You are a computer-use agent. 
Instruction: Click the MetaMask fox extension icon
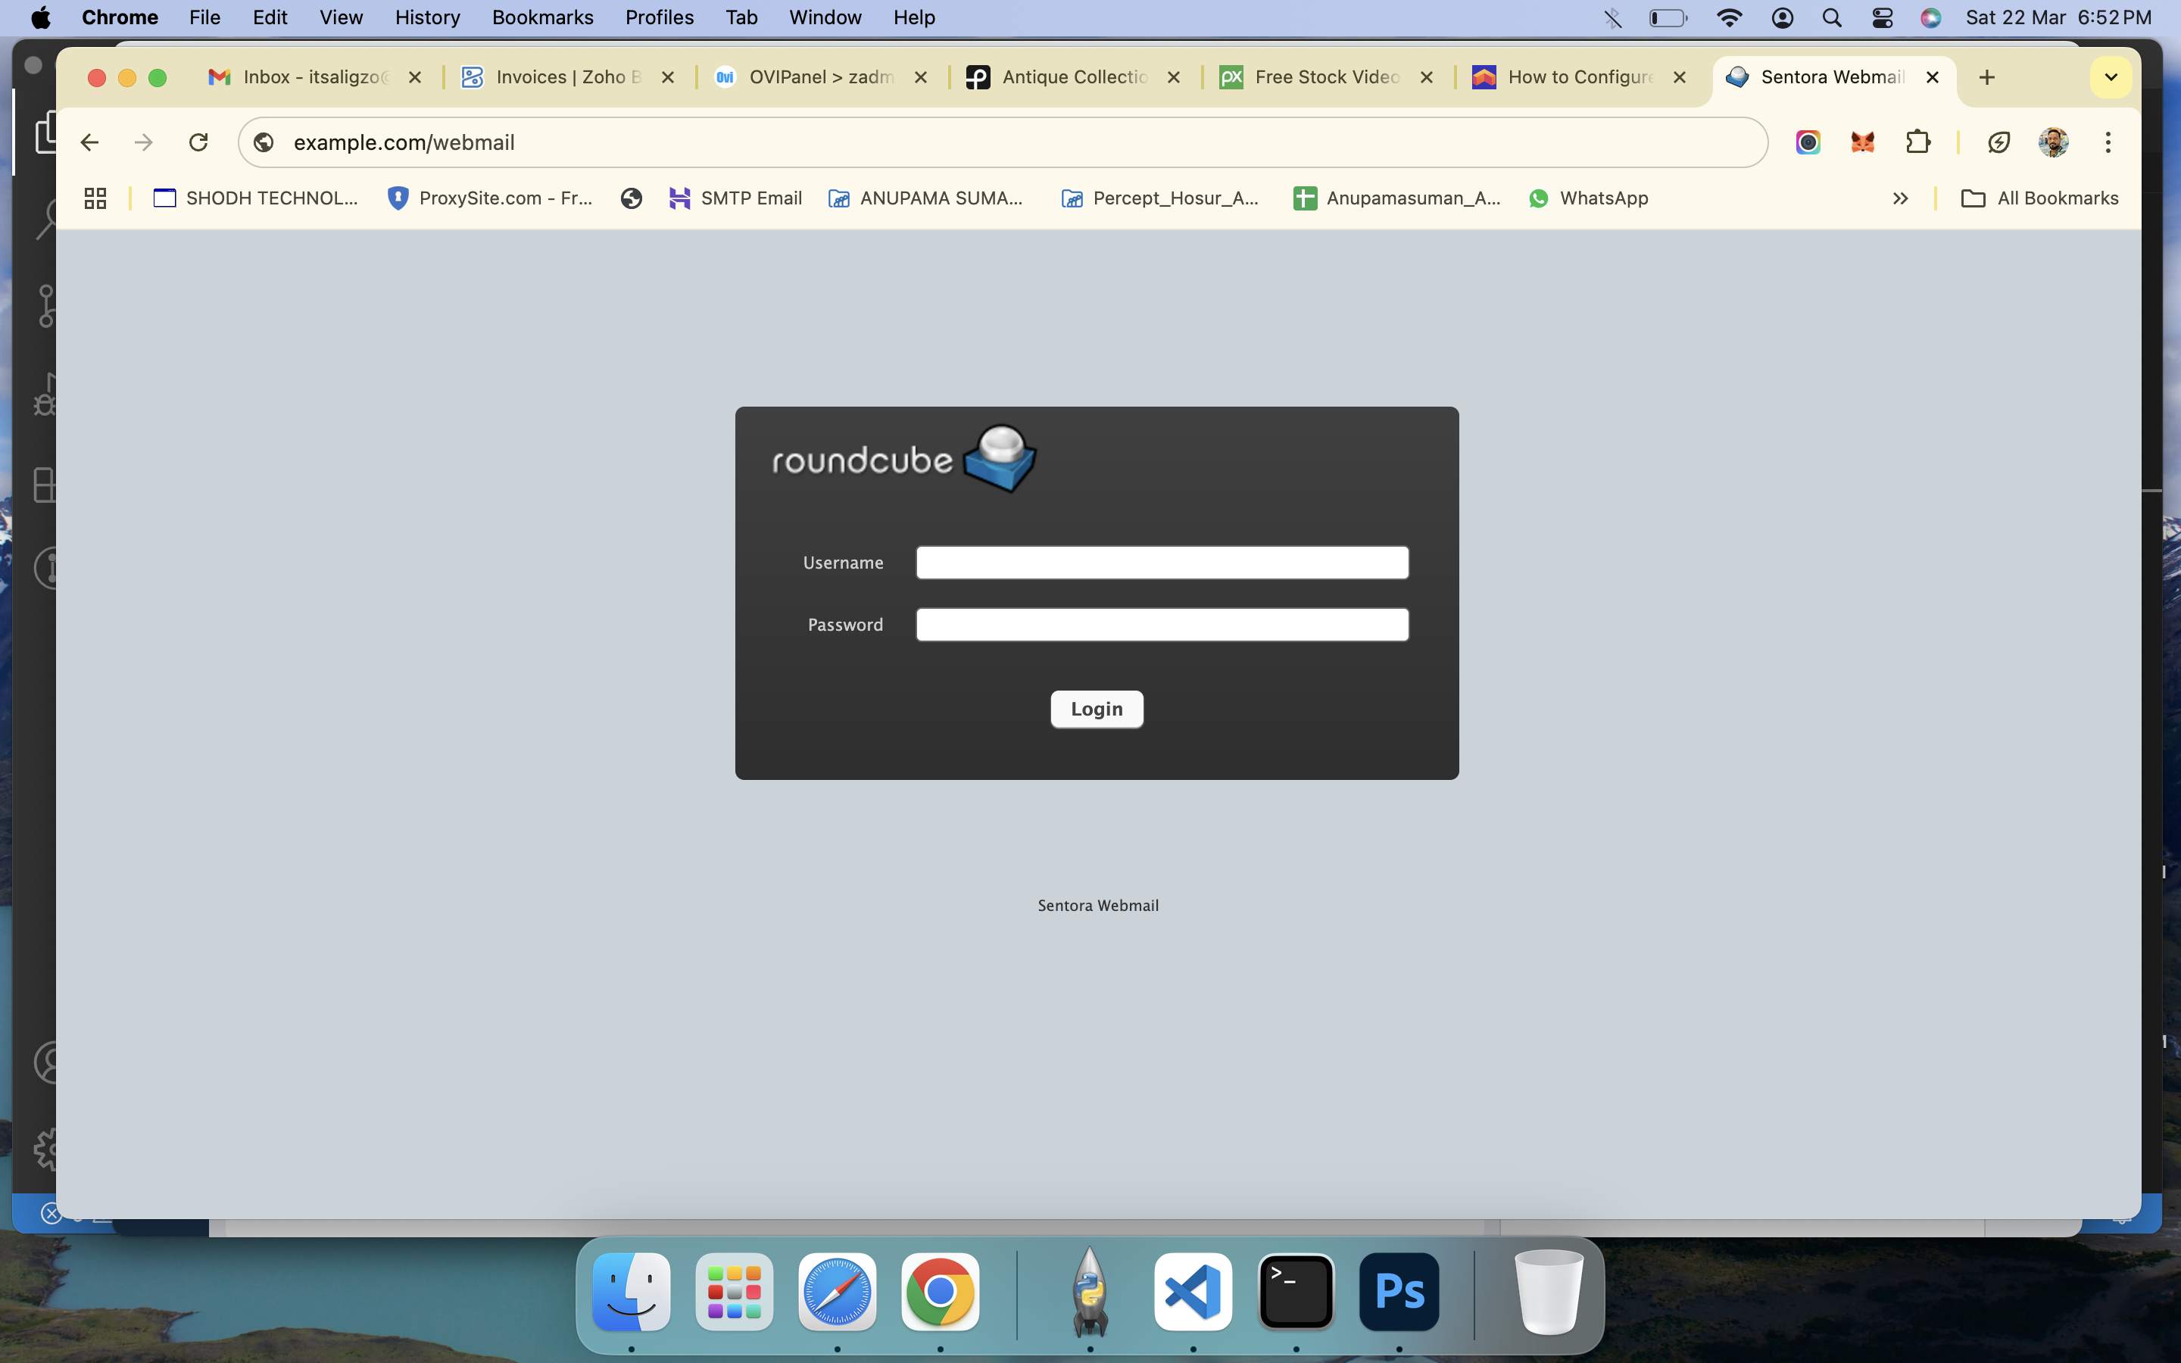[1862, 142]
